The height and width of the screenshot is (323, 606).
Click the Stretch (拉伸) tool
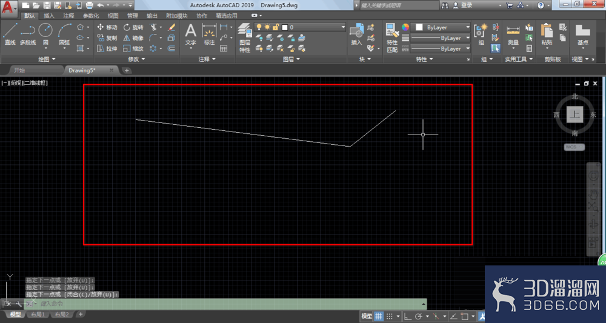coord(107,48)
